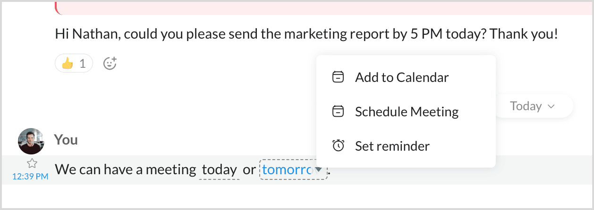Viewport: 594px width, 210px height.
Task: Choose Add to Calendar from the menu
Action: pyautogui.click(x=401, y=77)
